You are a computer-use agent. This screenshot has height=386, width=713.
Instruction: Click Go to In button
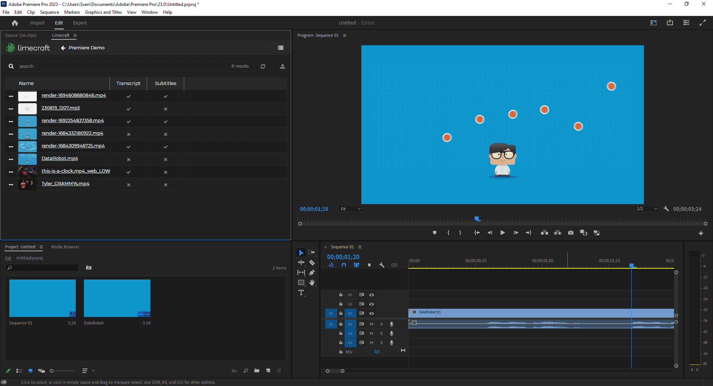pos(477,233)
